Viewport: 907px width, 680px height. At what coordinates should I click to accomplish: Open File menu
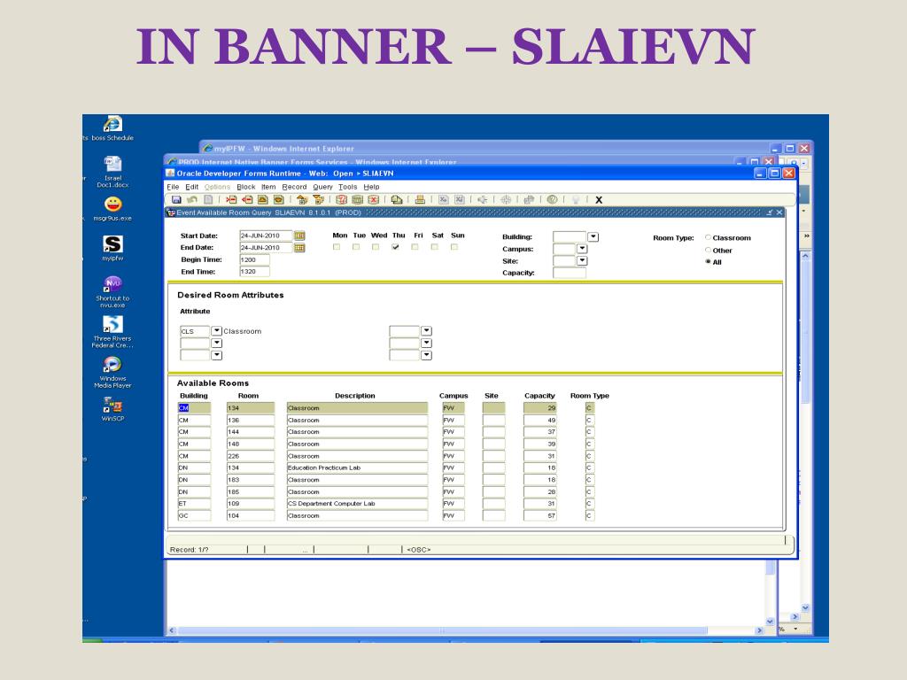click(173, 187)
